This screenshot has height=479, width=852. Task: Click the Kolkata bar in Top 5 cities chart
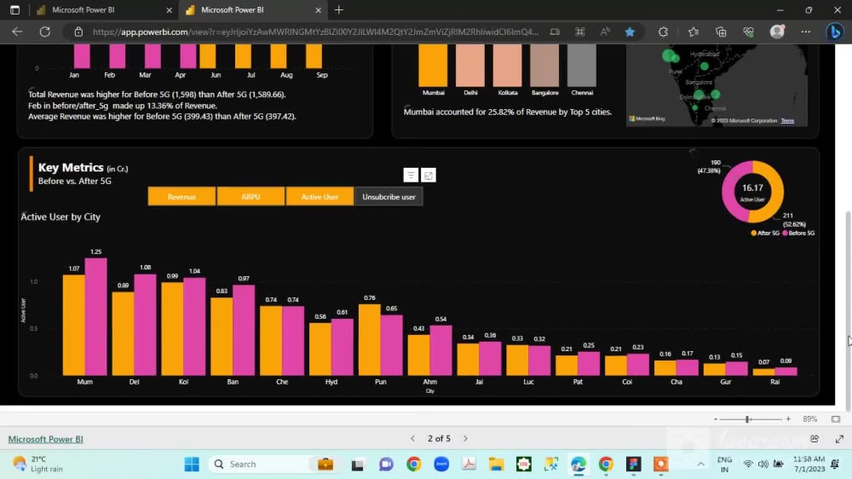click(x=508, y=66)
